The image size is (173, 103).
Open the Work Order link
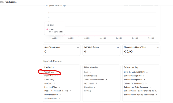tap(49, 72)
